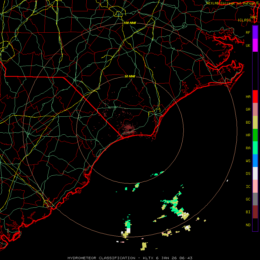The height and width of the screenshot is (260, 260).
Task: Click the BI legend label
Action: pyautogui.click(x=248, y=212)
